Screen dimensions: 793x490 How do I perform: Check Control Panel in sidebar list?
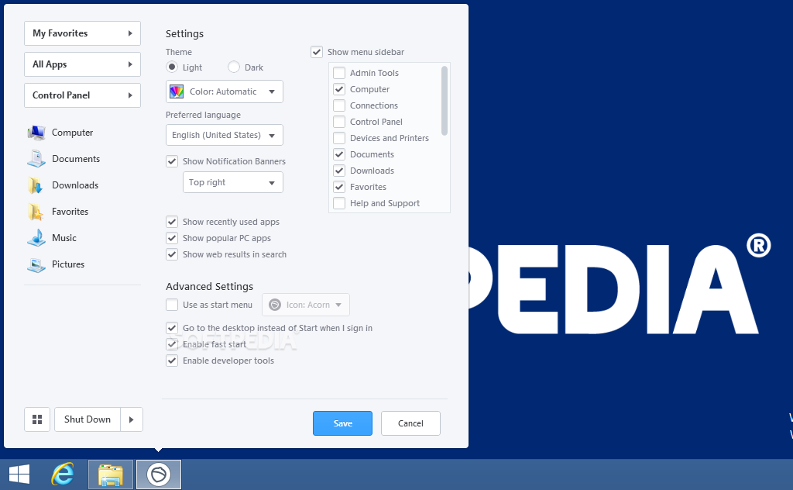(x=339, y=122)
